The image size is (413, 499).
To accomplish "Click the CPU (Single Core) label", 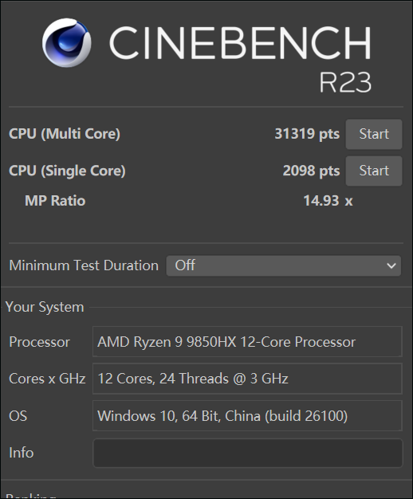I will (67, 171).
